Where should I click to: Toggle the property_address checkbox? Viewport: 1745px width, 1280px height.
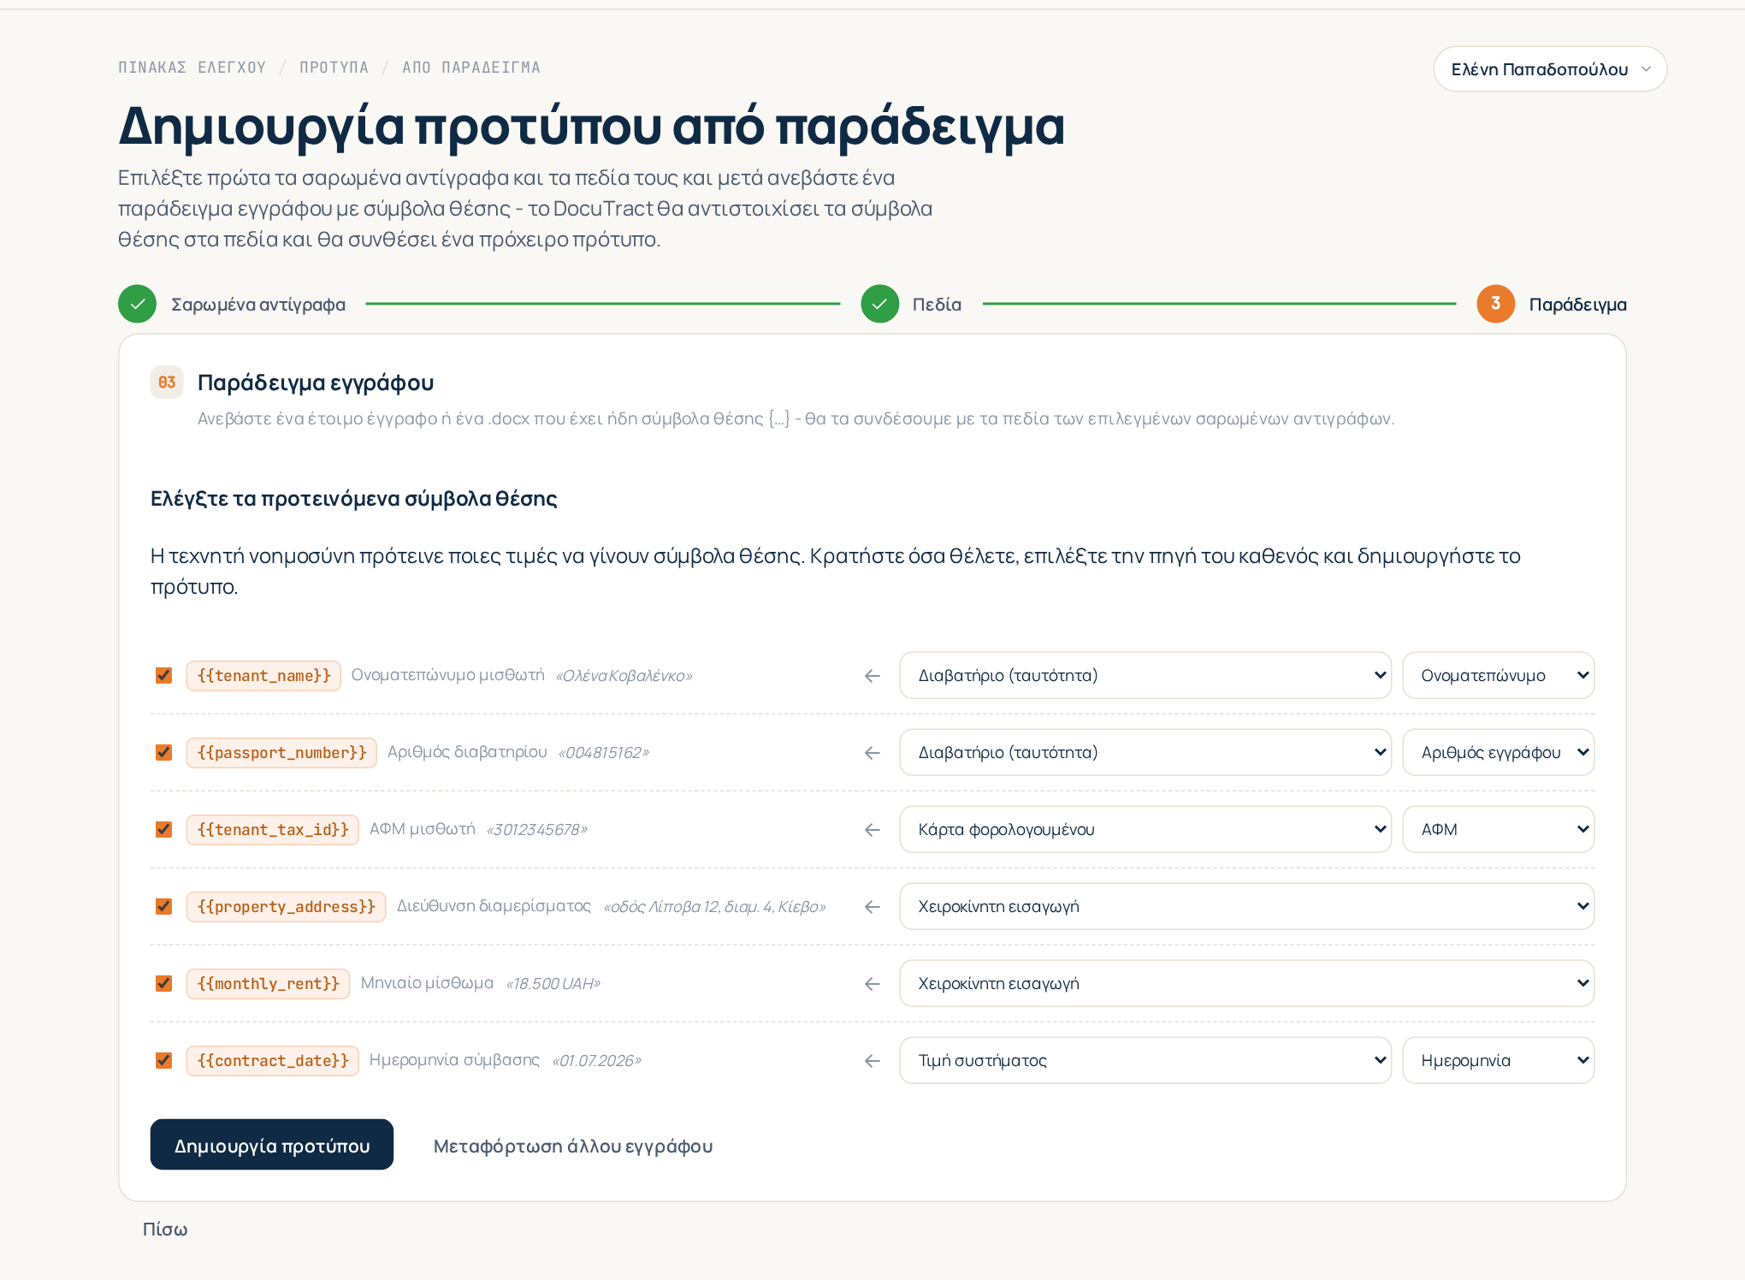163,907
